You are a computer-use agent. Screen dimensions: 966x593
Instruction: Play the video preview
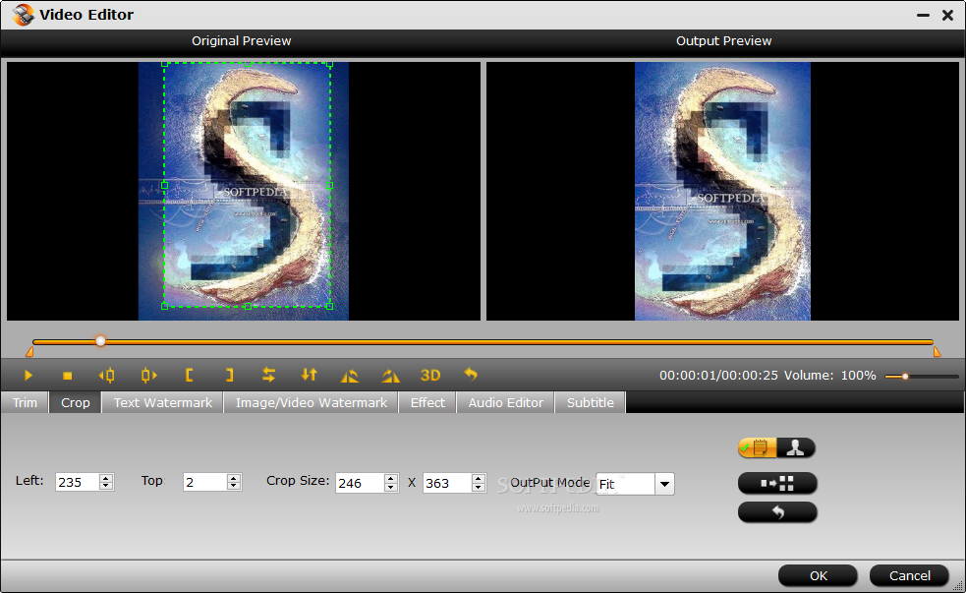pyautogui.click(x=28, y=375)
